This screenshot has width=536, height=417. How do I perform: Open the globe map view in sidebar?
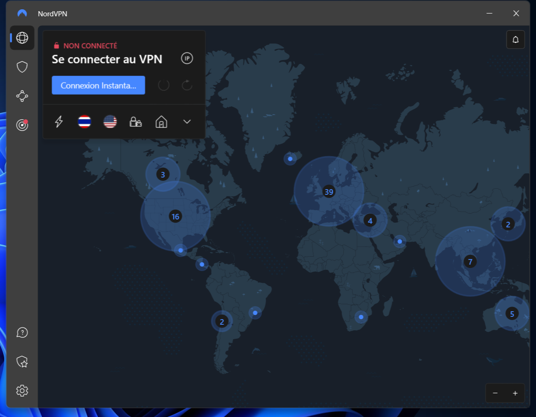point(22,38)
